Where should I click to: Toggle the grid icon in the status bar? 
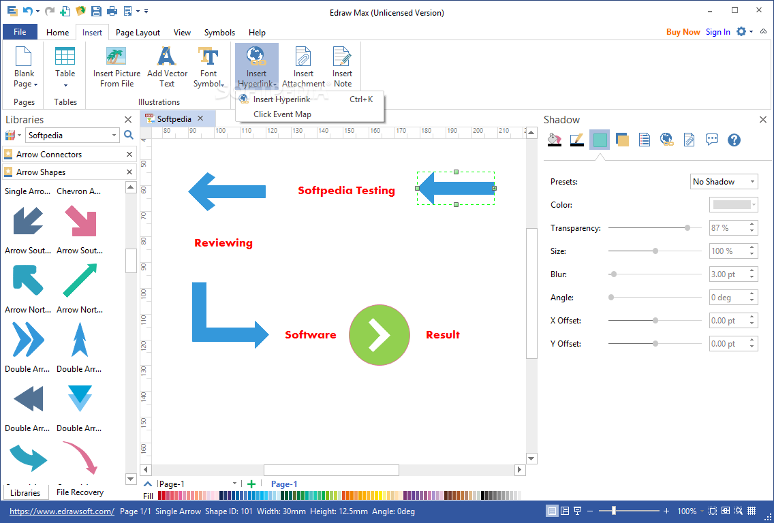(752, 511)
